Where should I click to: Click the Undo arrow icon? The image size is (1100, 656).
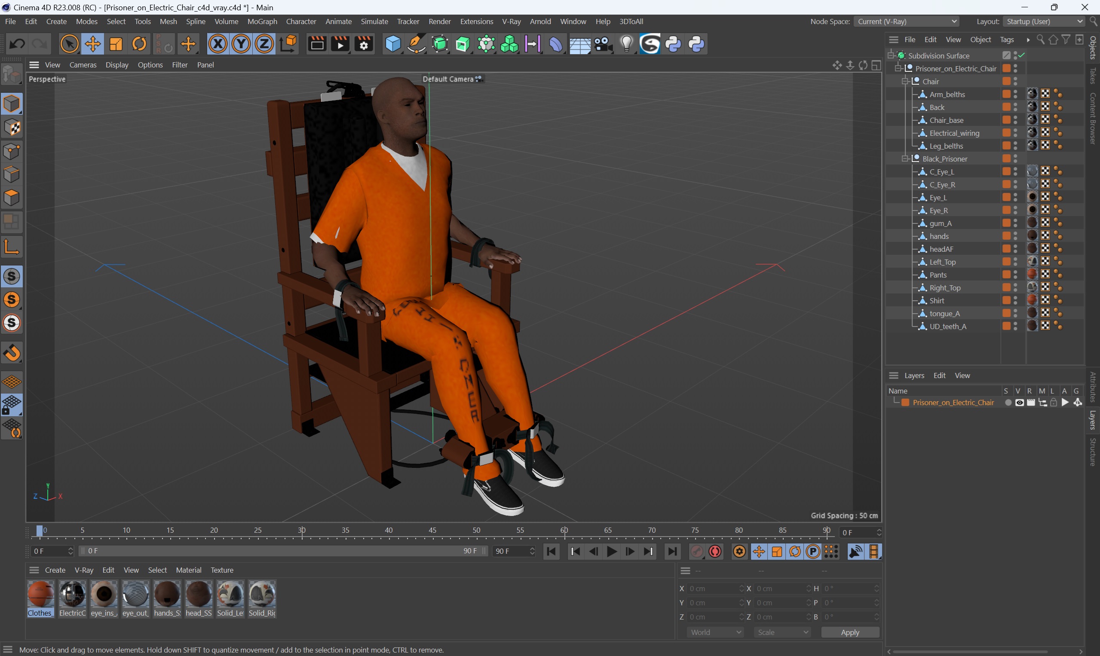tap(17, 44)
